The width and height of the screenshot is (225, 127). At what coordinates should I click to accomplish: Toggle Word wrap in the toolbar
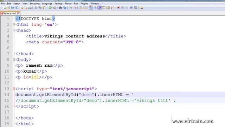[91, 8]
